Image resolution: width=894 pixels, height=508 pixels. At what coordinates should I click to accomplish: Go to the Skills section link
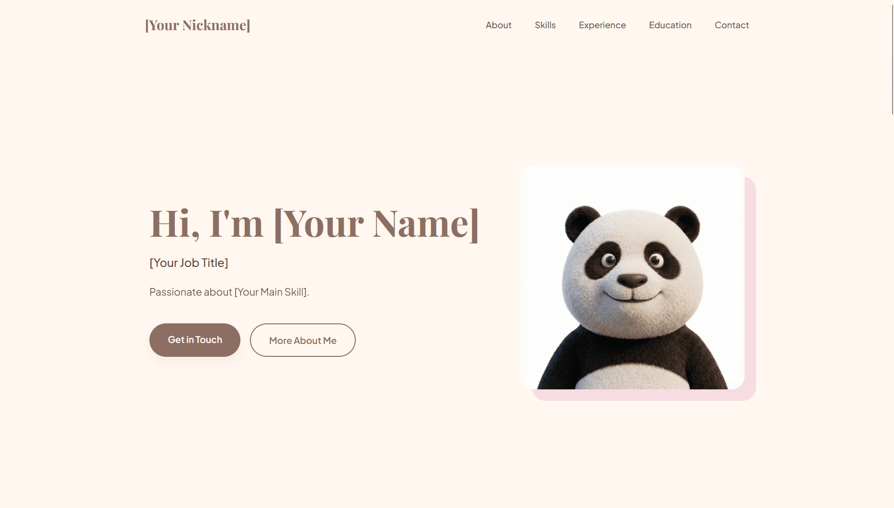(x=545, y=25)
